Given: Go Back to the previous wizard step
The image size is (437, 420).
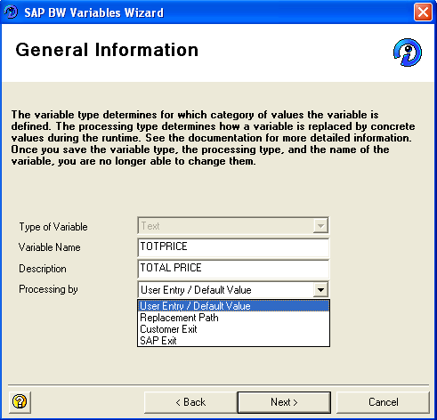Looking at the screenshot, I should point(190,402).
